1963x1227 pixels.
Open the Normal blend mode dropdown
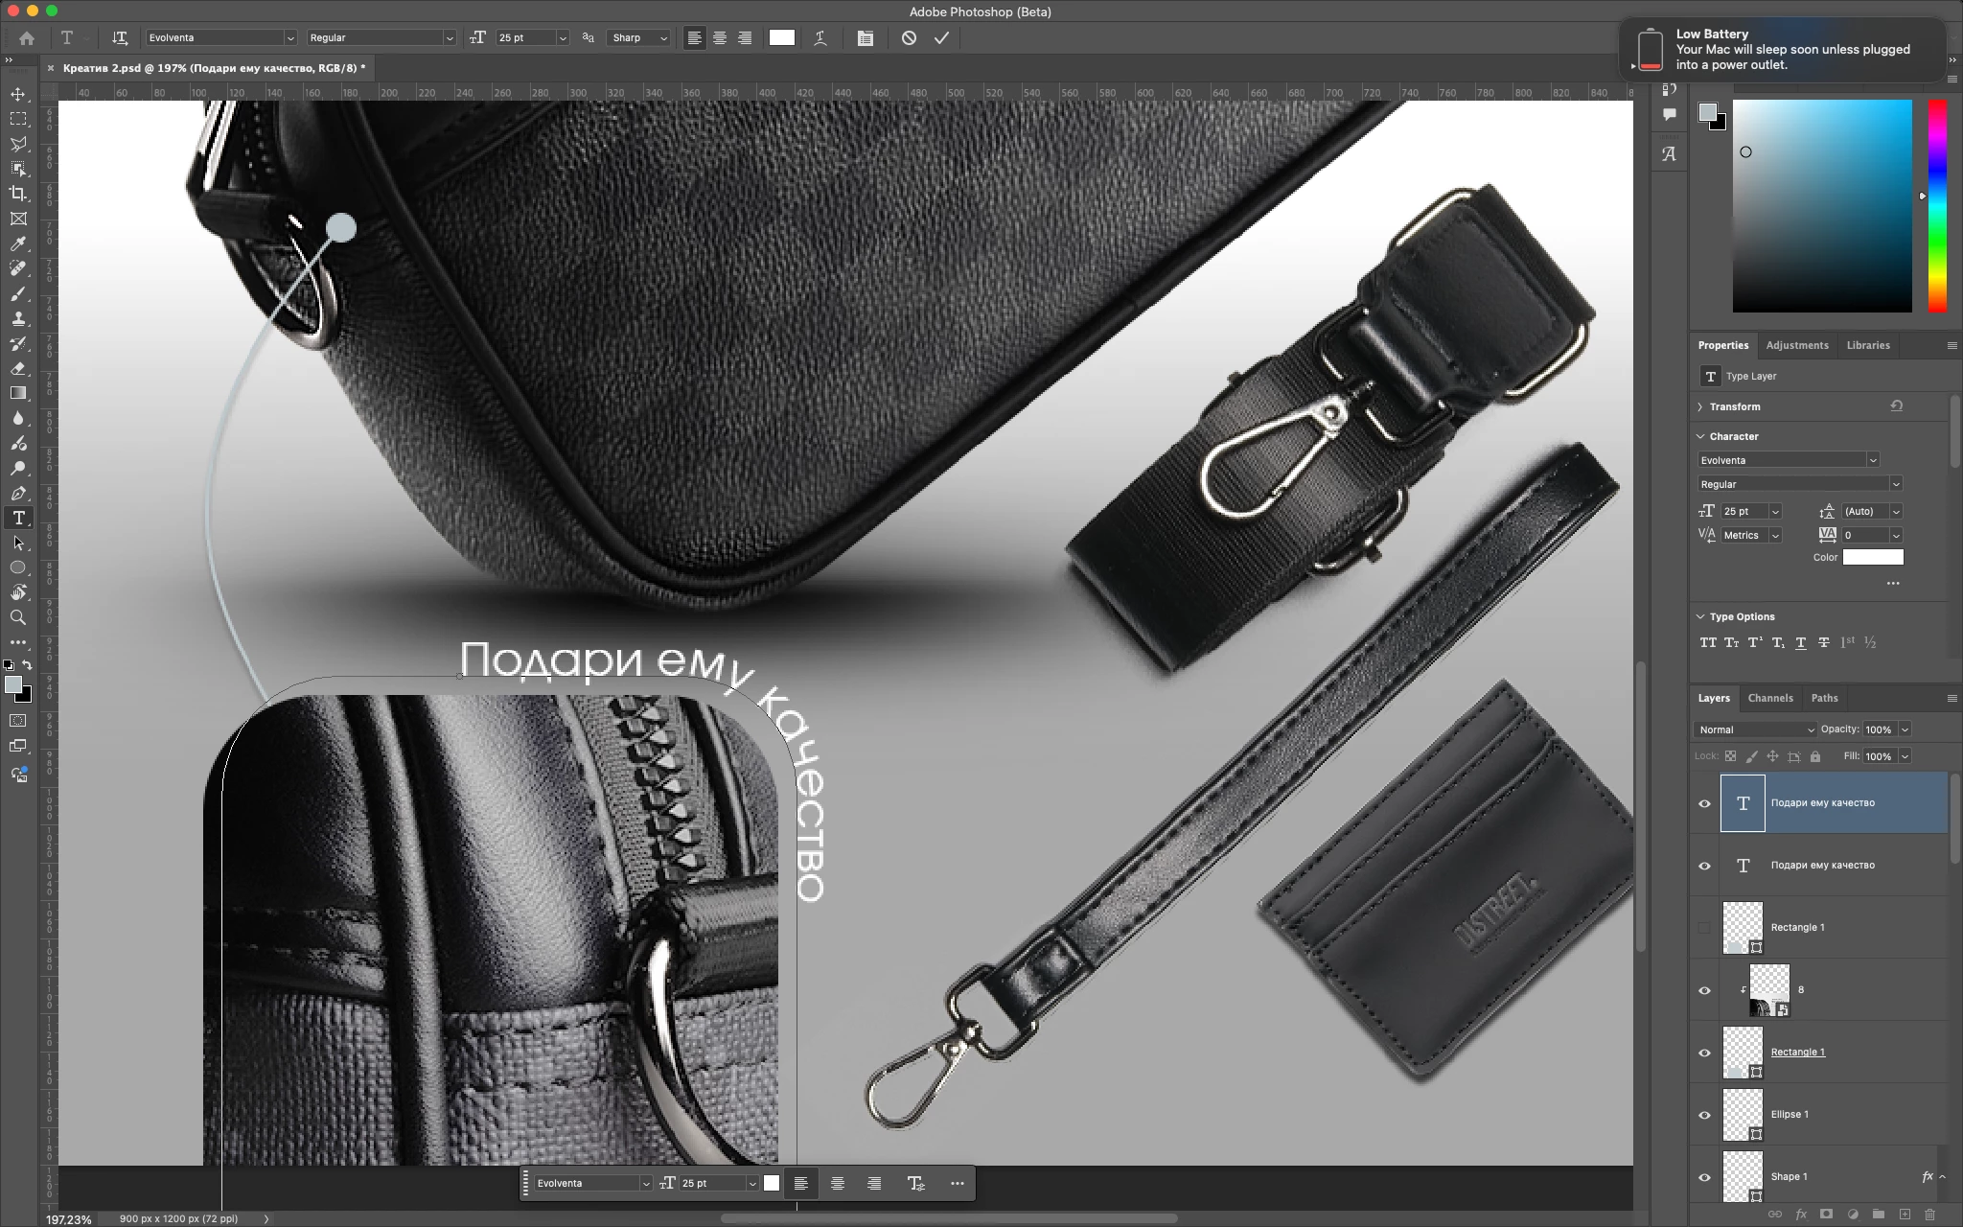[1755, 729]
